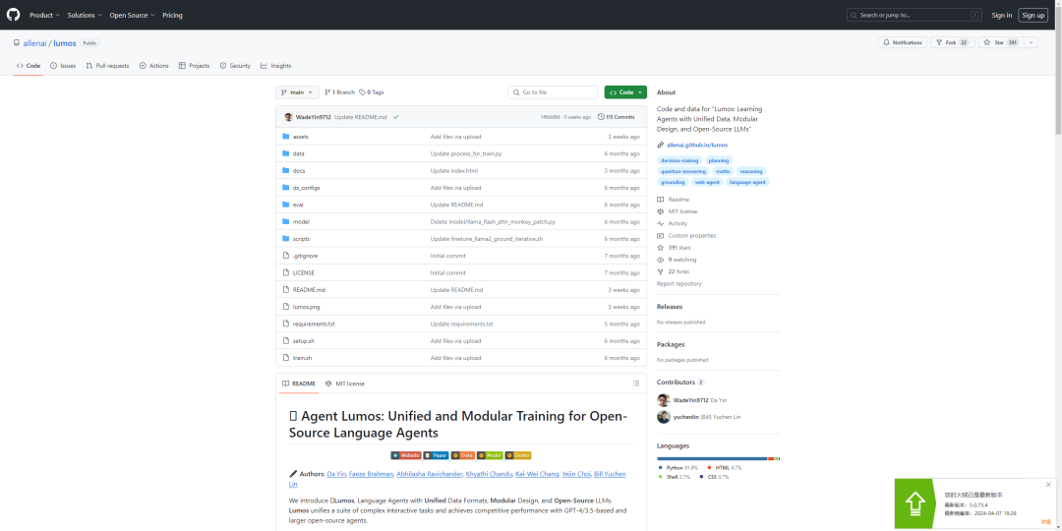Click the languages color bar
The height and width of the screenshot is (531, 1062).
point(718,459)
